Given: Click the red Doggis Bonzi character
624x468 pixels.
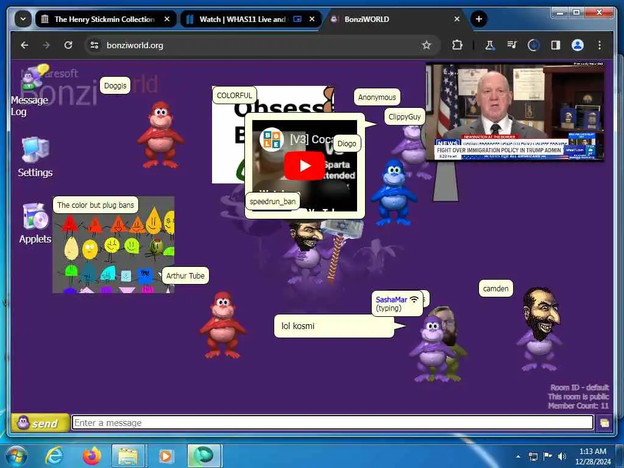Looking at the screenshot, I should [x=160, y=135].
